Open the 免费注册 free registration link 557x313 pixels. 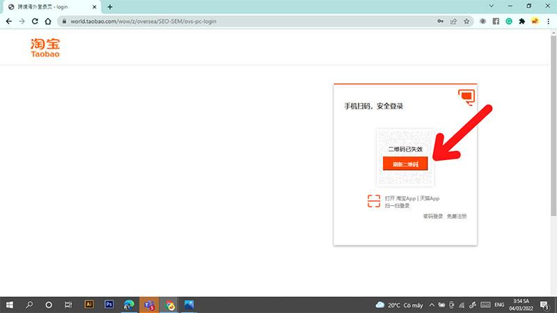click(x=457, y=216)
